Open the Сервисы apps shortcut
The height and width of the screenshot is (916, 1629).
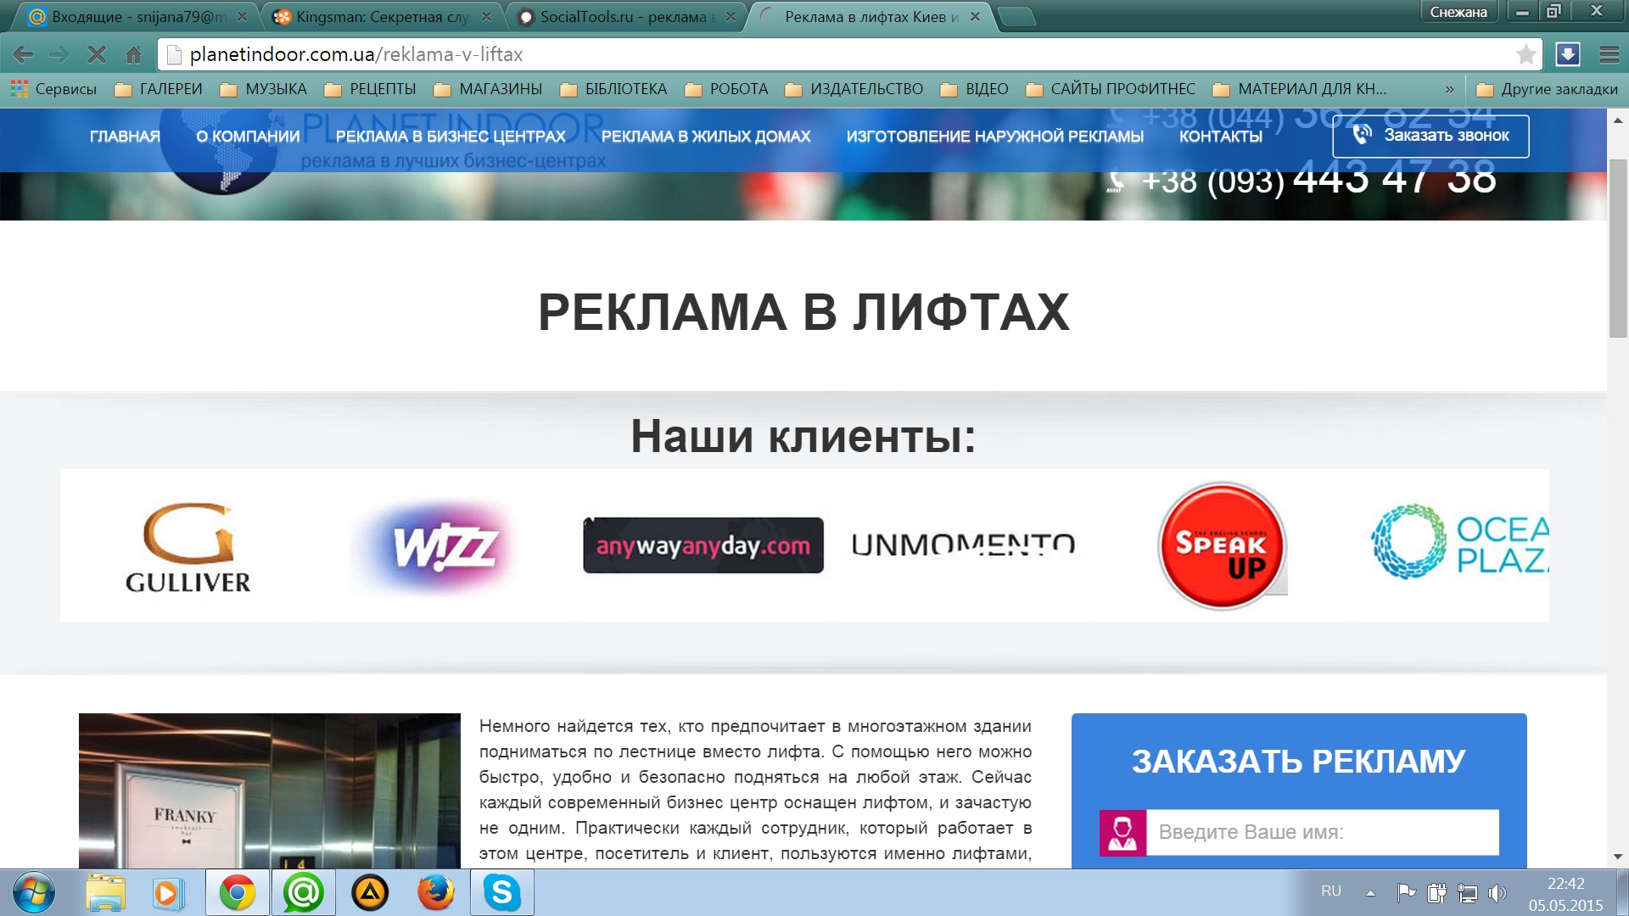(x=53, y=89)
